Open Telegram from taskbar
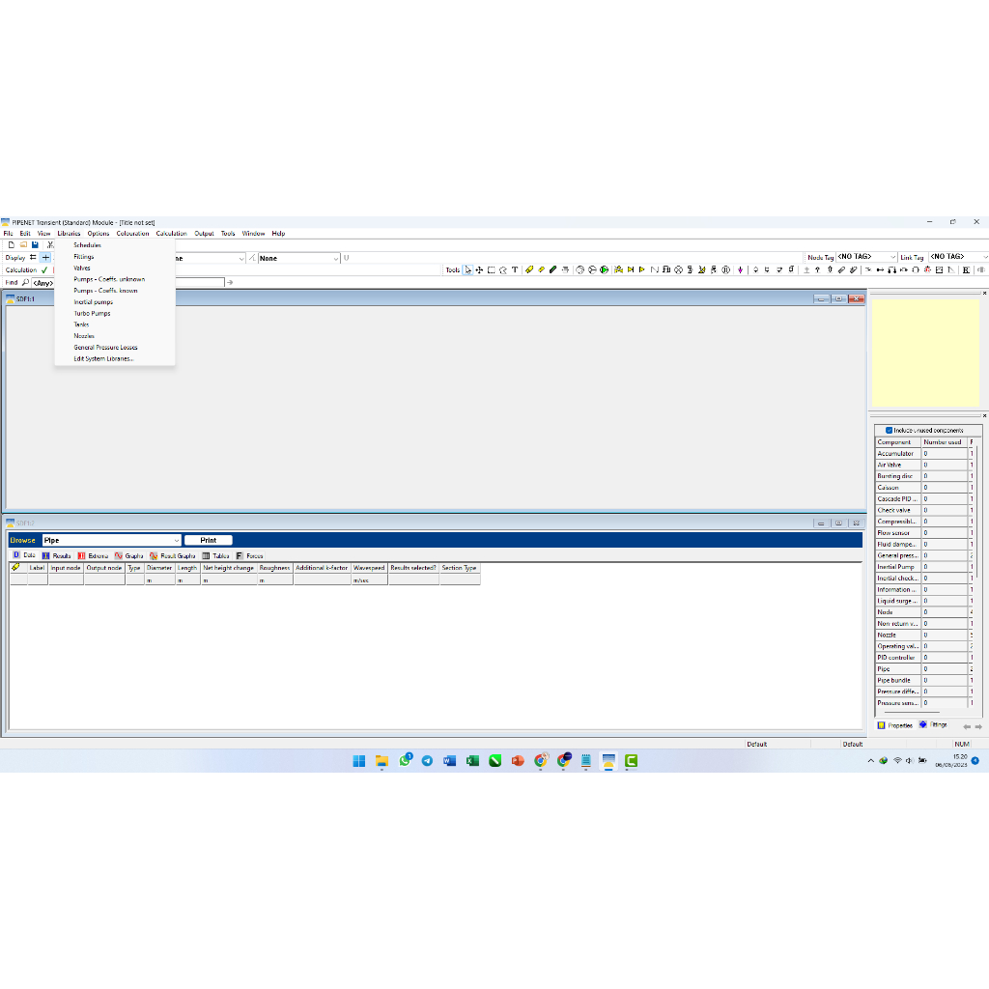Viewport: 989px width, 989px height. click(x=427, y=761)
